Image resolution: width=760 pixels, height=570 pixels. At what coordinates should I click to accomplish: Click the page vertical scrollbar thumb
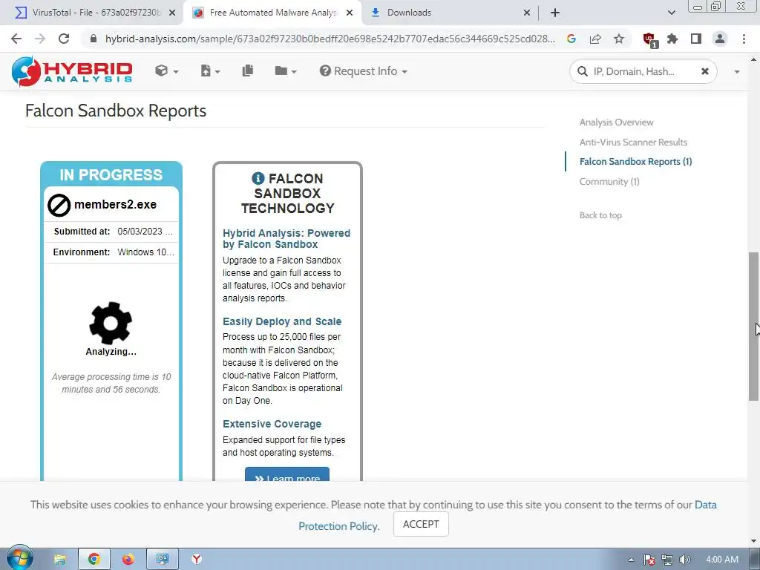click(x=753, y=326)
